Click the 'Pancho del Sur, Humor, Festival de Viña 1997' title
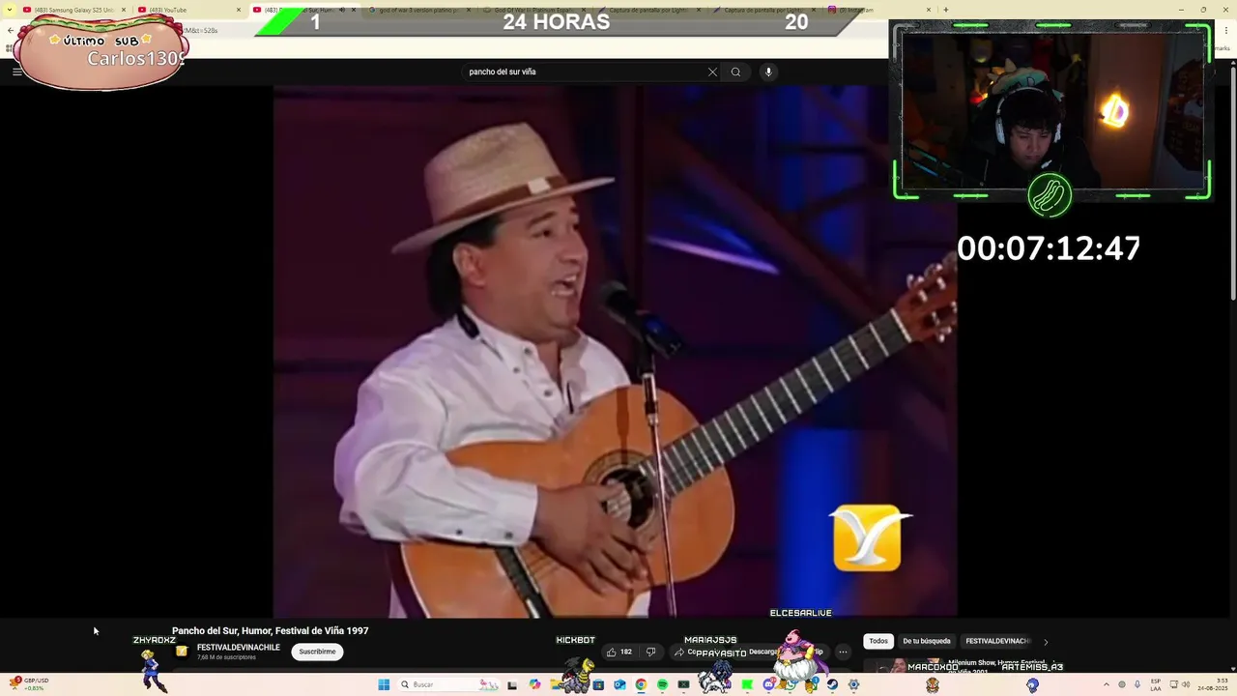Image resolution: width=1237 pixels, height=696 pixels. (270, 630)
